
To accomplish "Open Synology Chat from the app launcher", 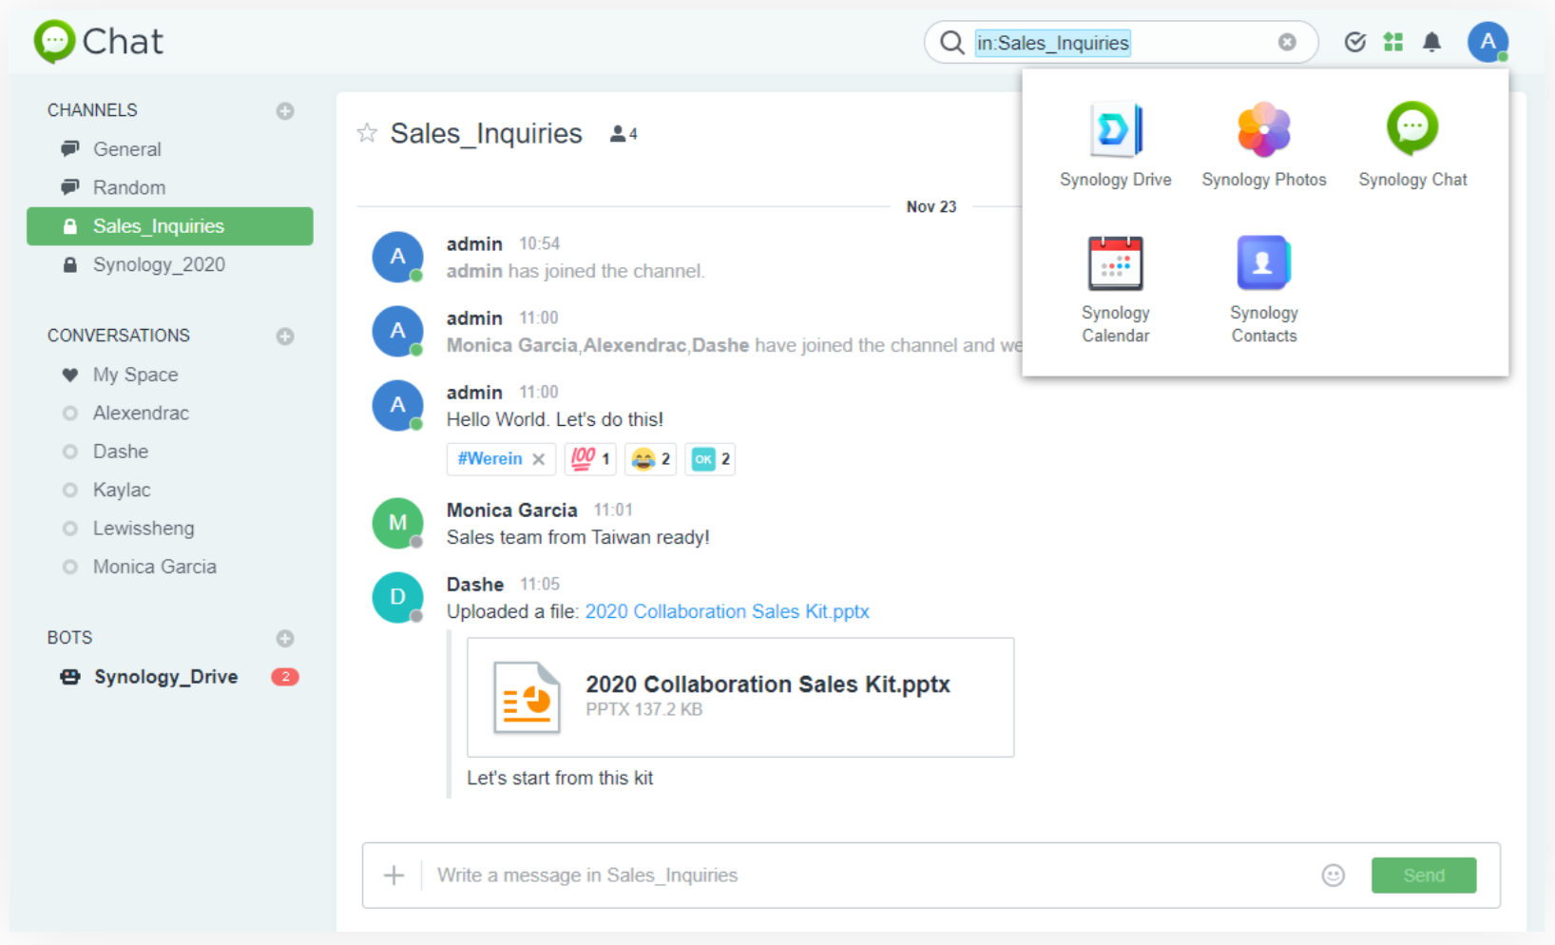I will (x=1412, y=145).
